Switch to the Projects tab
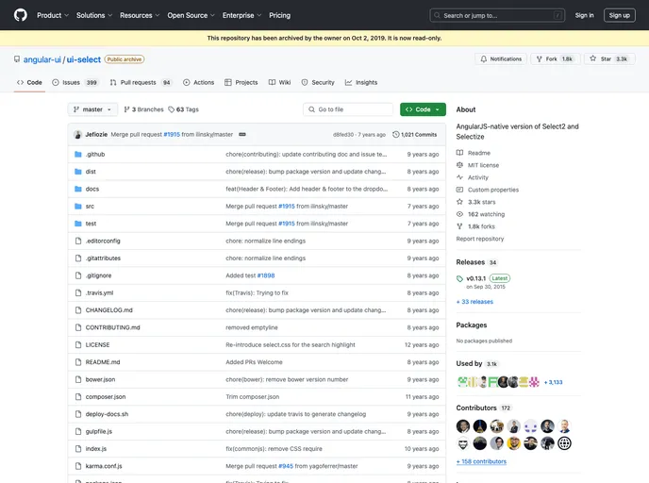Screen dimensions: 649x483 tap(241, 83)
